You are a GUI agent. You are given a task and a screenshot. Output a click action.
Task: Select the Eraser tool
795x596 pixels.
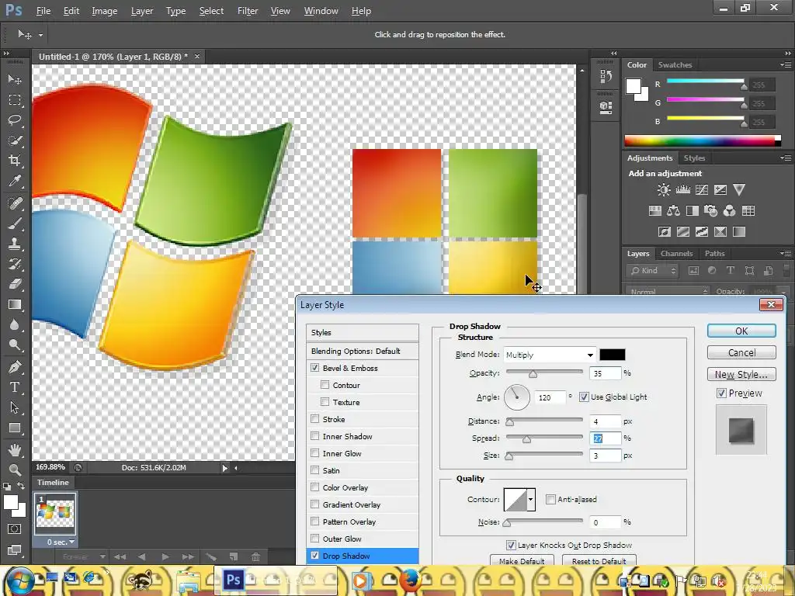coord(15,284)
